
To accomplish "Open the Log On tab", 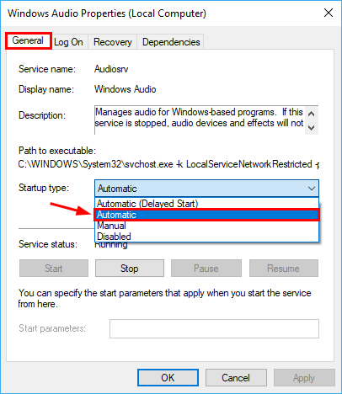I will (x=68, y=42).
